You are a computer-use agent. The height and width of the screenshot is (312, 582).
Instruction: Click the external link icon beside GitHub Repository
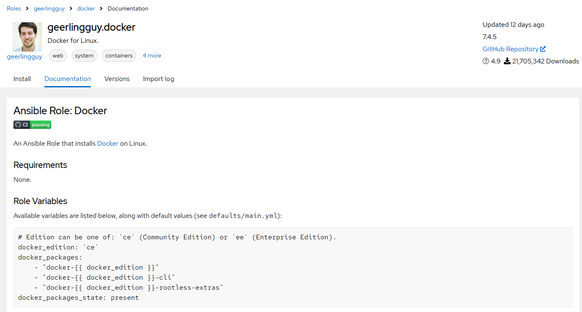pos(543,49)
